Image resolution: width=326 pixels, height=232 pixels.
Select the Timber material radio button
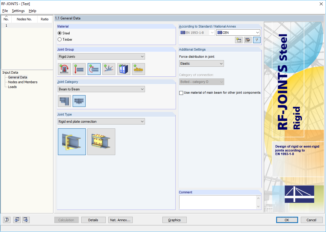click(60, 40)
